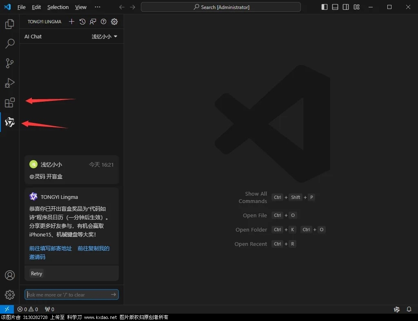Open errors and warnings in status bar
Screen dimensions: 418x321
28,309
